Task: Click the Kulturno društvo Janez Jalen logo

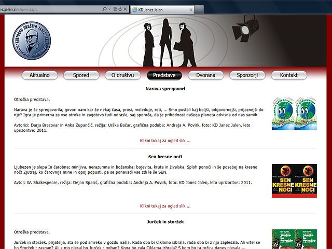Action: [32, 40]
